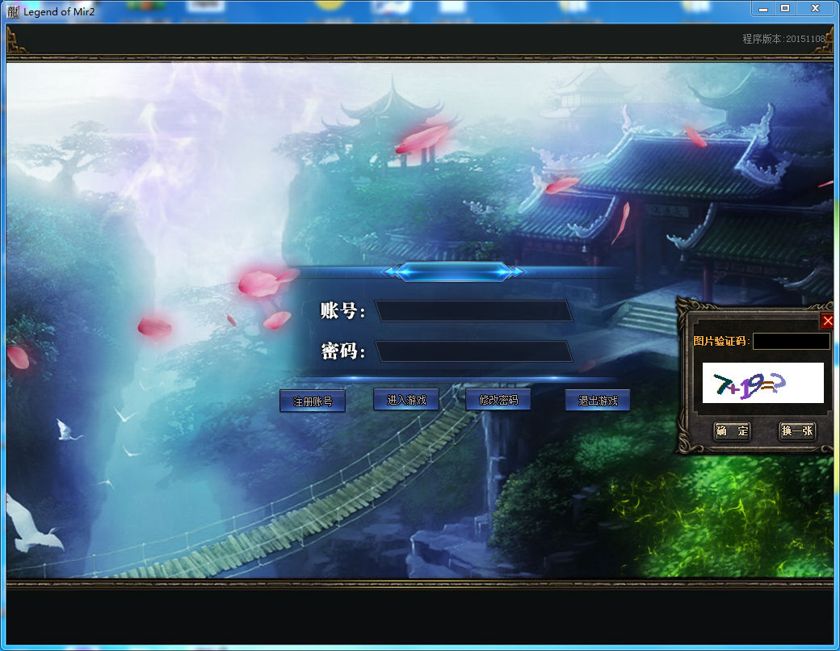The height and width of the screenshot is (651, 840).
Task: Click the 注册账号 register button
Action: 313,401
